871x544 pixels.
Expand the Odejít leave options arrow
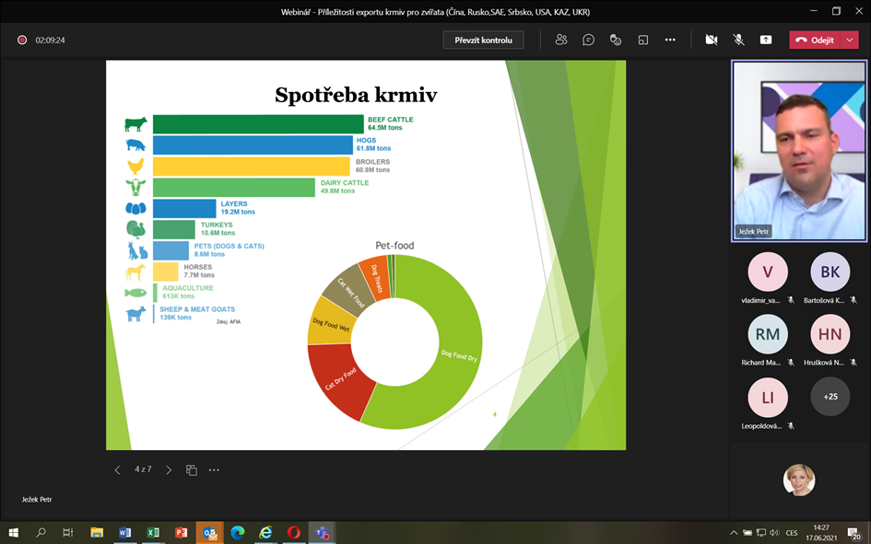pos(850,40)
